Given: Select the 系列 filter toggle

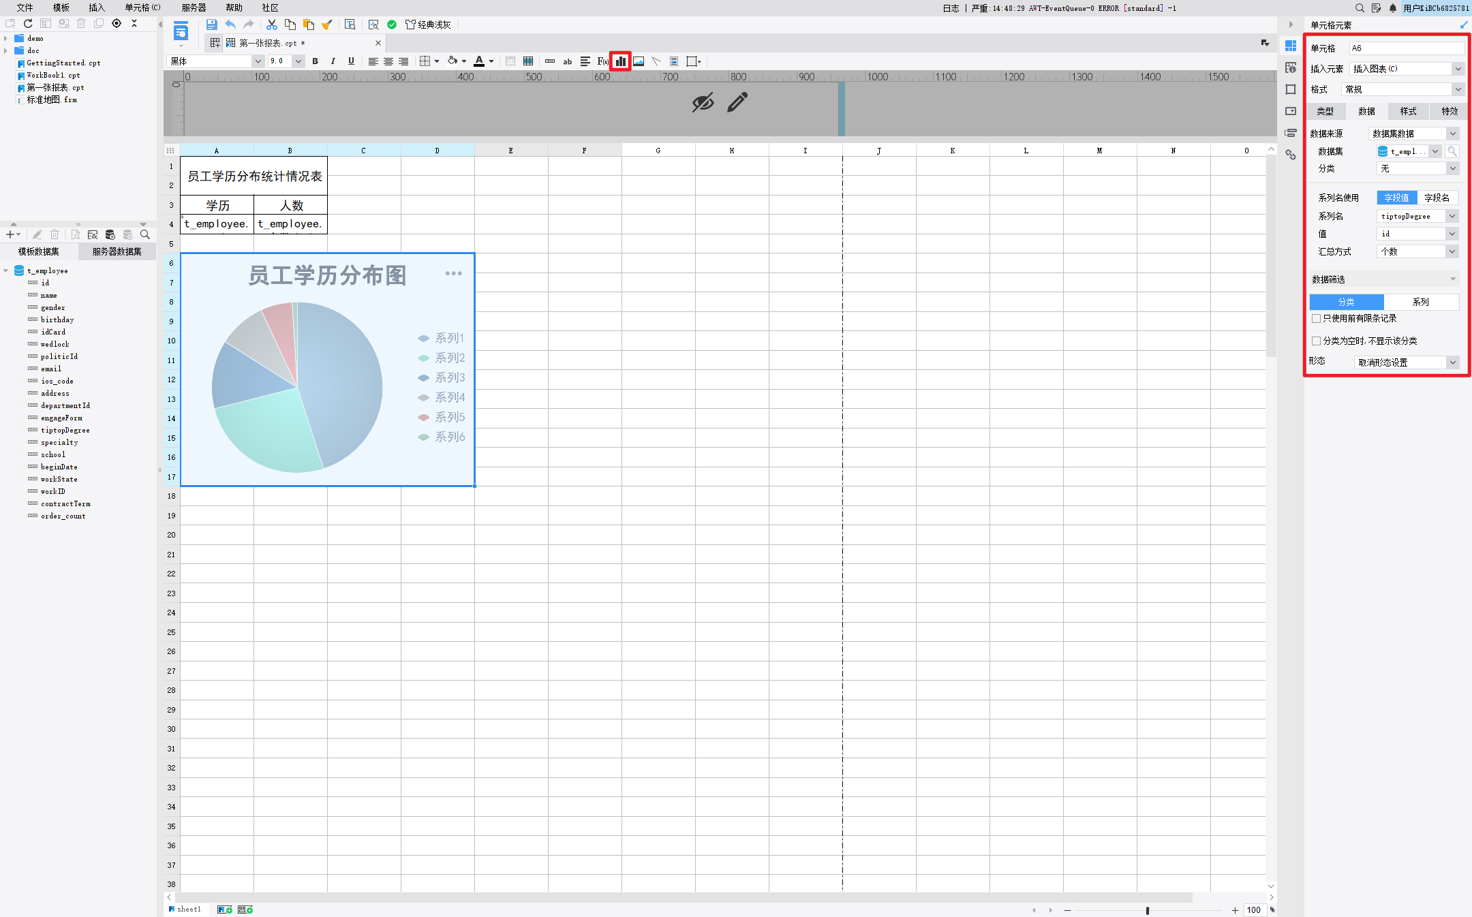Looking at the screenshot, I should click(x=1421, y=302).
